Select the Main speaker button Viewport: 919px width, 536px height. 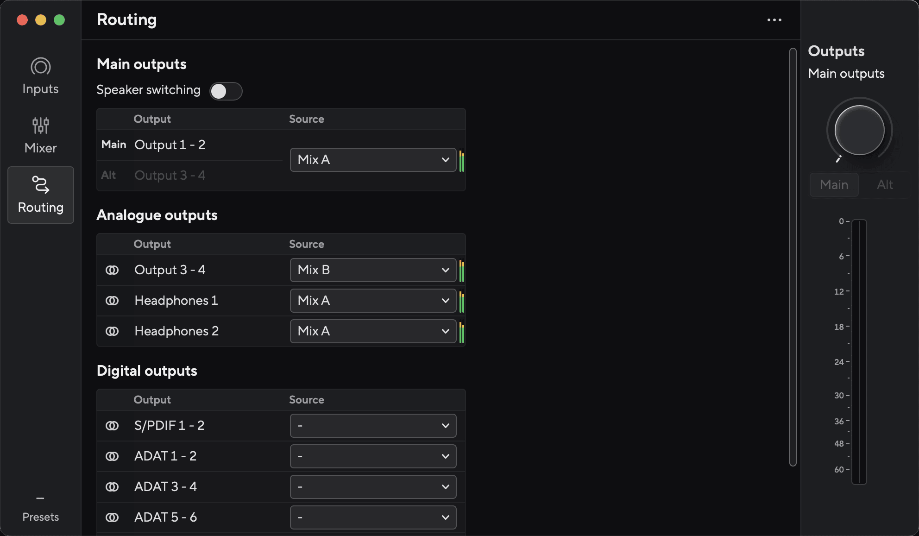click(834, 185)
